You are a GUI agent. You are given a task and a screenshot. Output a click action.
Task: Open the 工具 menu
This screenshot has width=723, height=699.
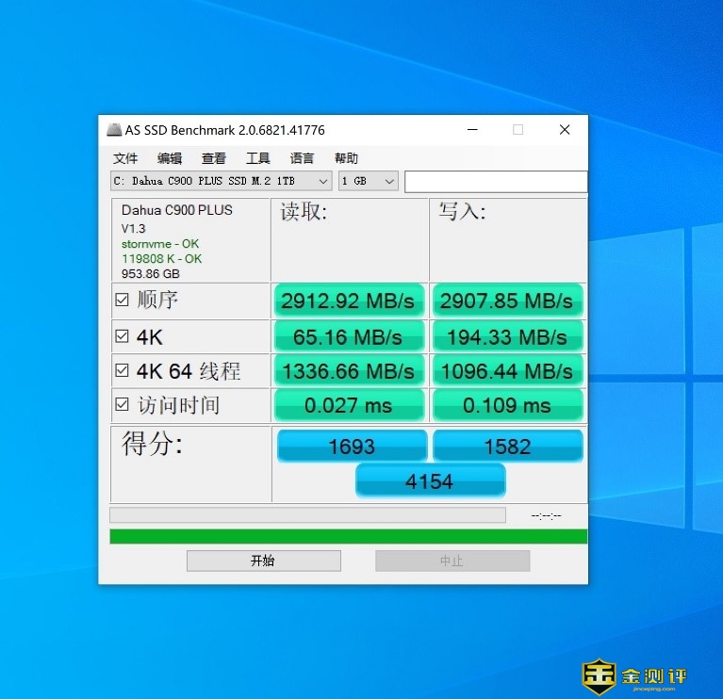[258, 158]
